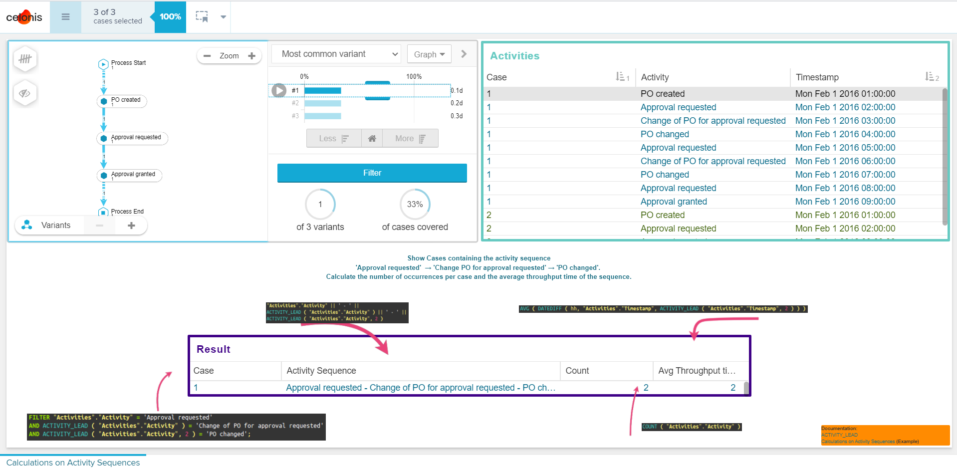Click the 100% cases indicator
This screenshot has height=469, width=957.
(170, 17)
